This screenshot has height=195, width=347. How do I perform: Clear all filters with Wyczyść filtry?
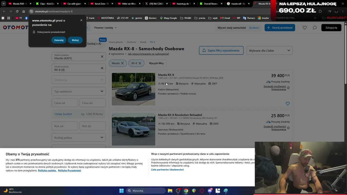click(156, 63)
